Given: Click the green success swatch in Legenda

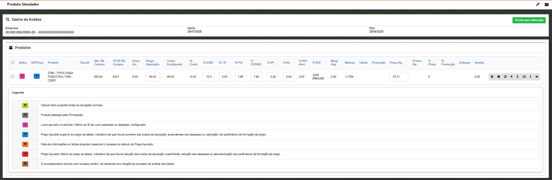Looking at the screenshot, I should click(x=25, y=105).
